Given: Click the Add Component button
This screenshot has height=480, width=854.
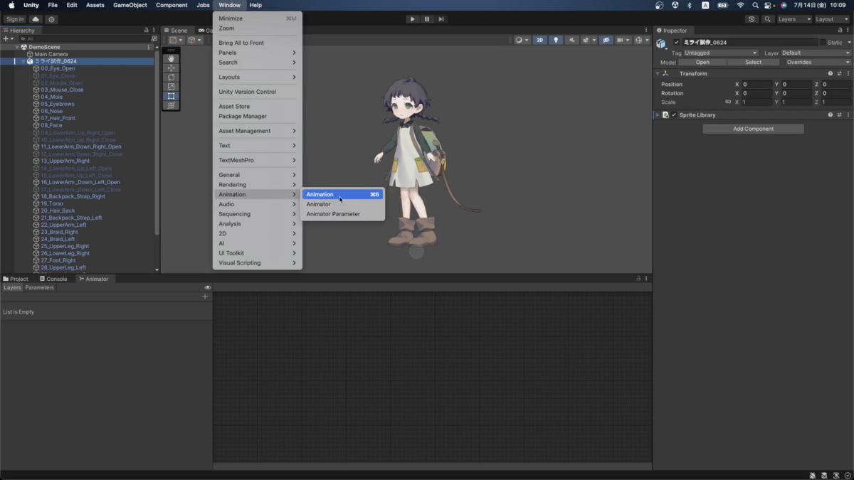Looking at the screenshot, I should coord(753,129).
